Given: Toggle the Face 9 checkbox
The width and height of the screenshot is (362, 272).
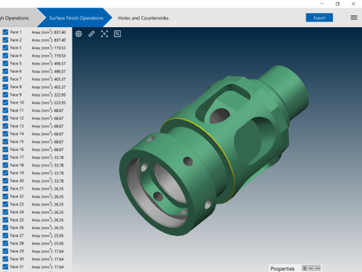Looking at the screenshot, I should 5,95.
